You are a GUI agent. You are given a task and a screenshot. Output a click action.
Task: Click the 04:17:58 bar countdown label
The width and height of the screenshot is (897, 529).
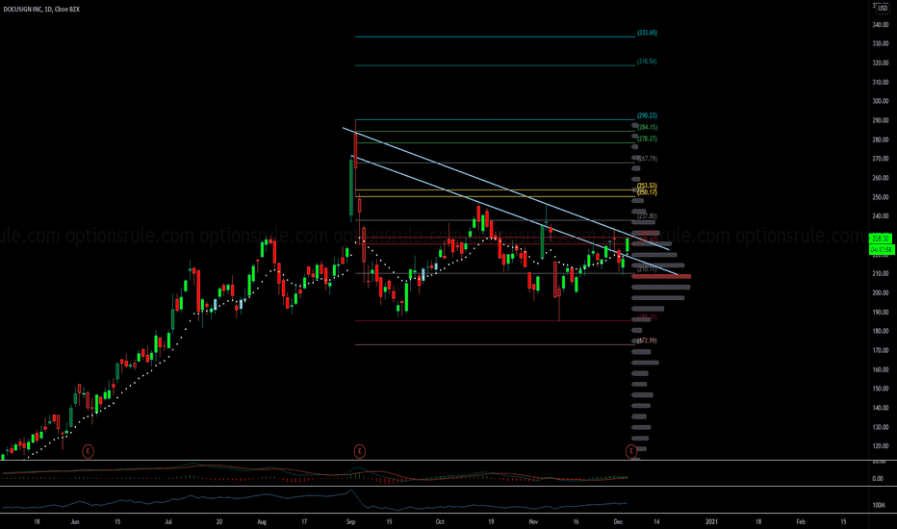click(881, 250)
